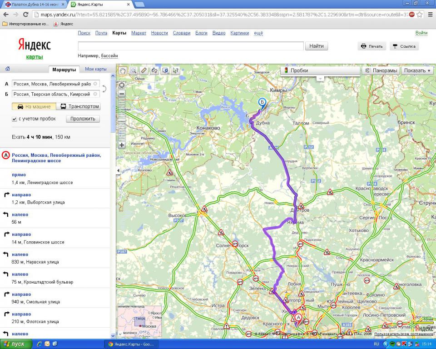Select the Яндекс.Карты browser tab
Screen dimensions: 436x349
[x=100, y=5]
